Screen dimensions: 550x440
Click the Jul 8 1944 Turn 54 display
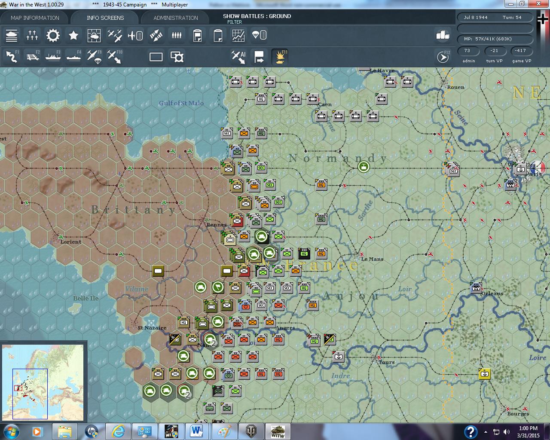pos(495,18)
